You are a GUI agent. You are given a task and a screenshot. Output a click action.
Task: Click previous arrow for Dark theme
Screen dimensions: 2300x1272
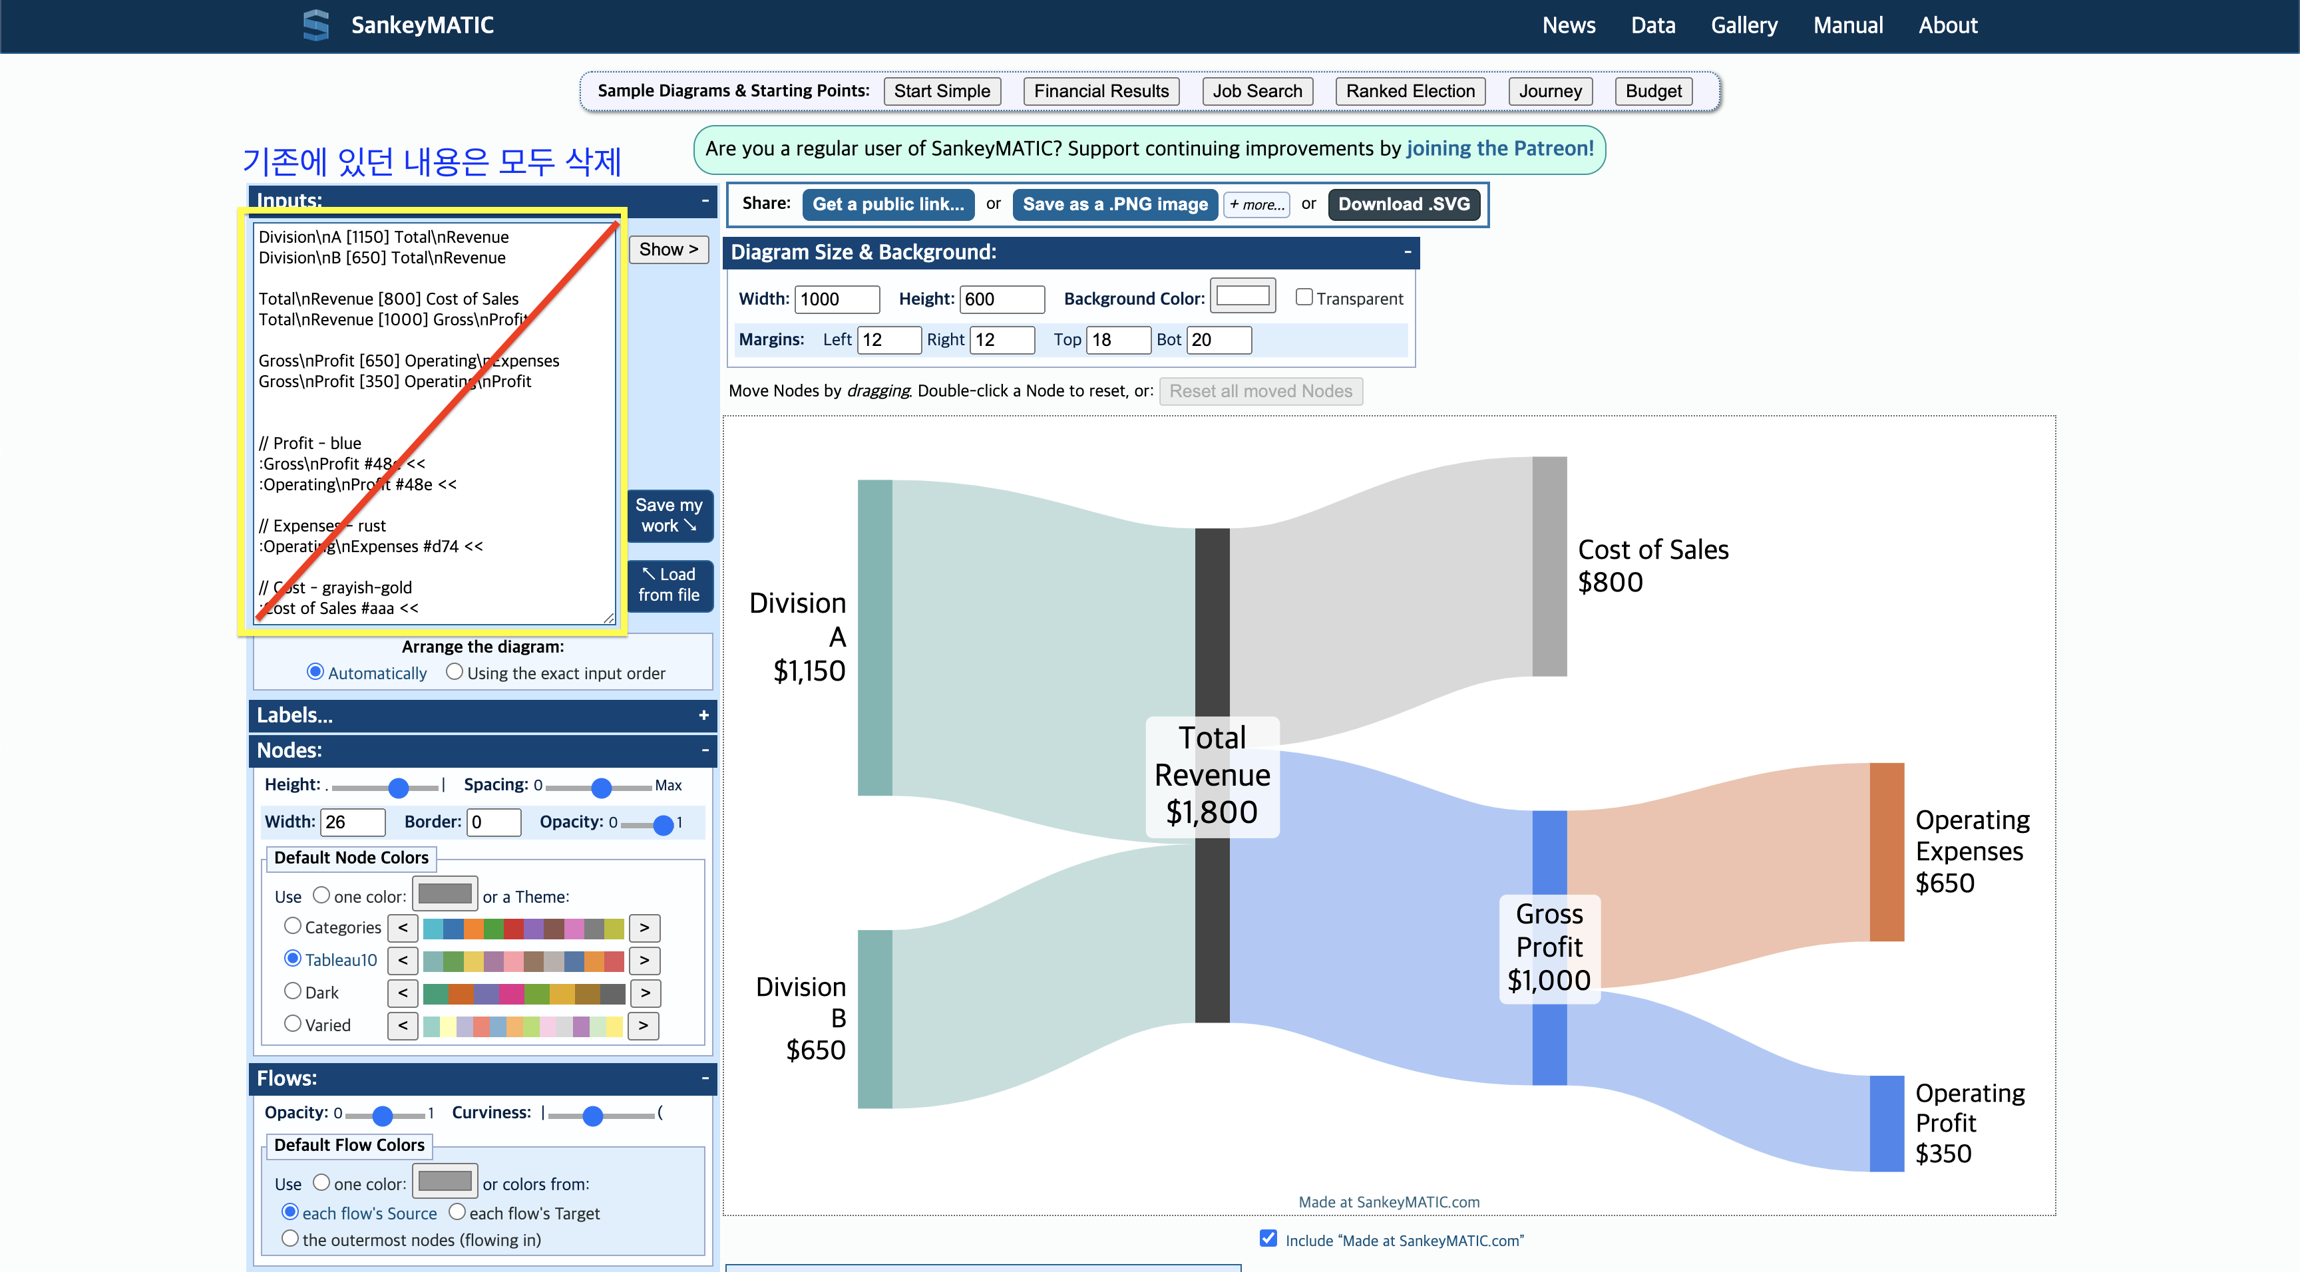[403, 993]
